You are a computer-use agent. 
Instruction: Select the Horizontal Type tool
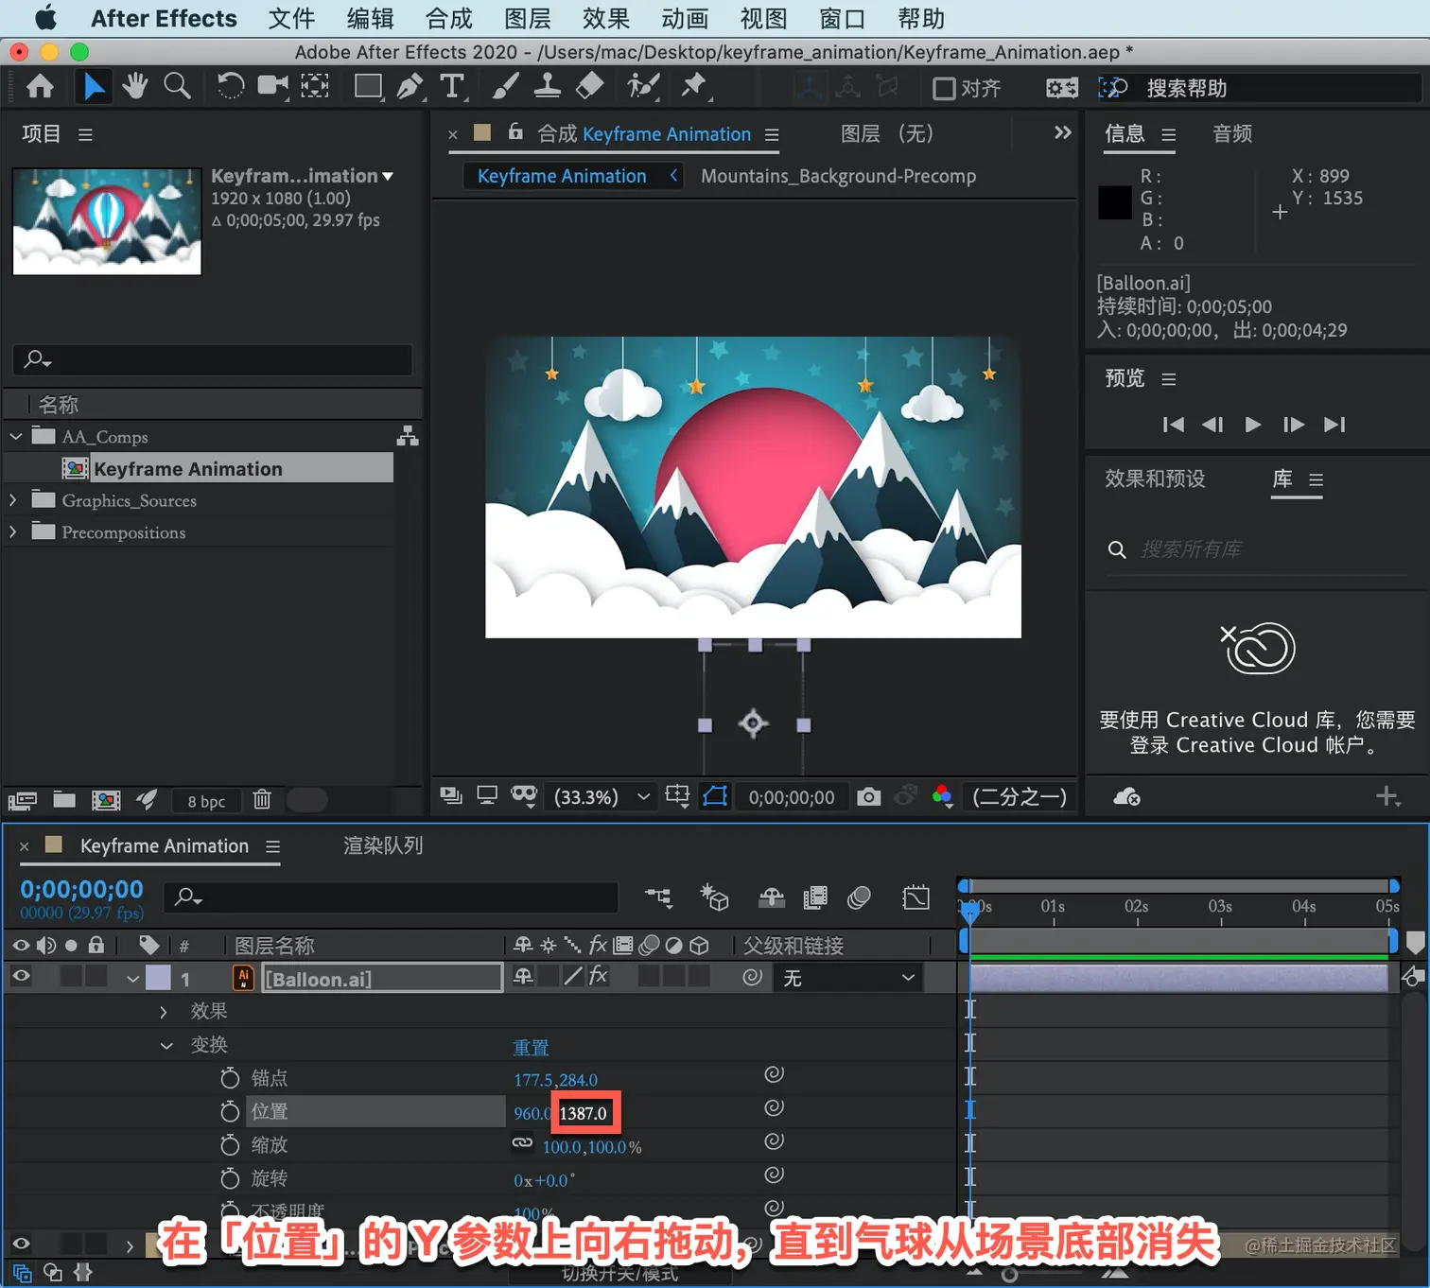click(453, 87)
